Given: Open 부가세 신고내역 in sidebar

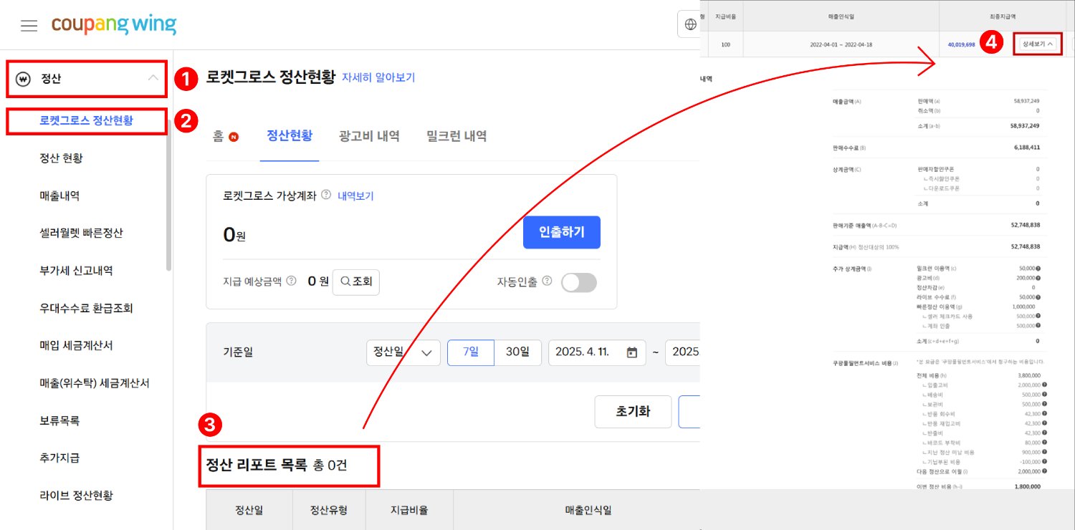Looking at the screenshot, I should point(76,271).
